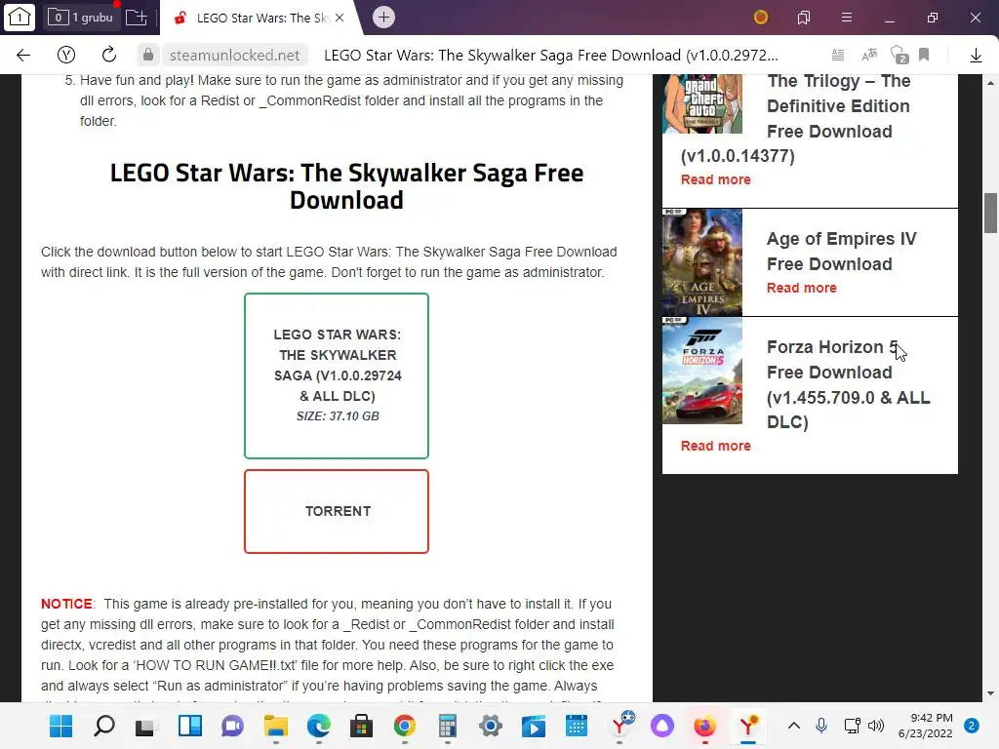Click the microphone tray icon
This screenshot has height=749, width=999.
tap(821, 726)
